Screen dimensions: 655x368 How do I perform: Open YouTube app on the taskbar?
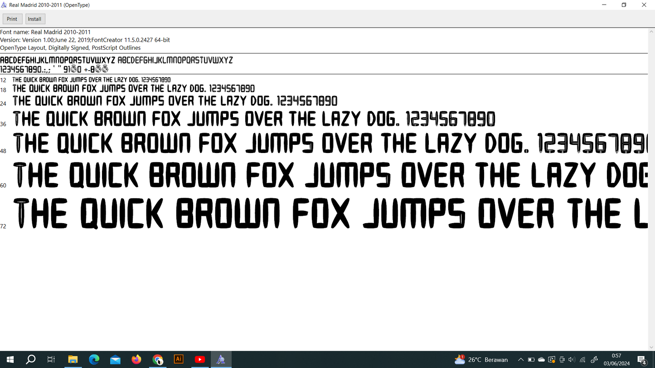click(200, 359)
